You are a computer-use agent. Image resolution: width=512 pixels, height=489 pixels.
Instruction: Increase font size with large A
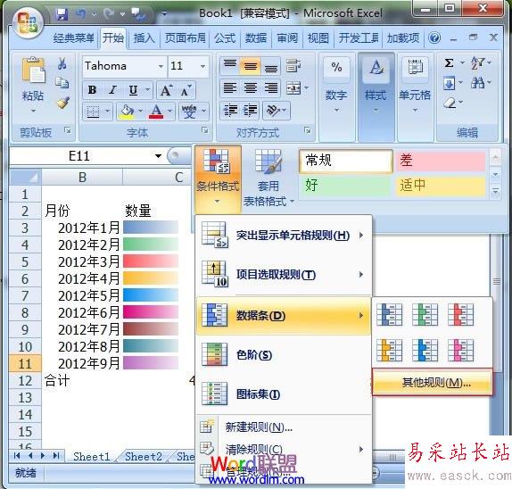pyautogui.click(x=167, y=90)
